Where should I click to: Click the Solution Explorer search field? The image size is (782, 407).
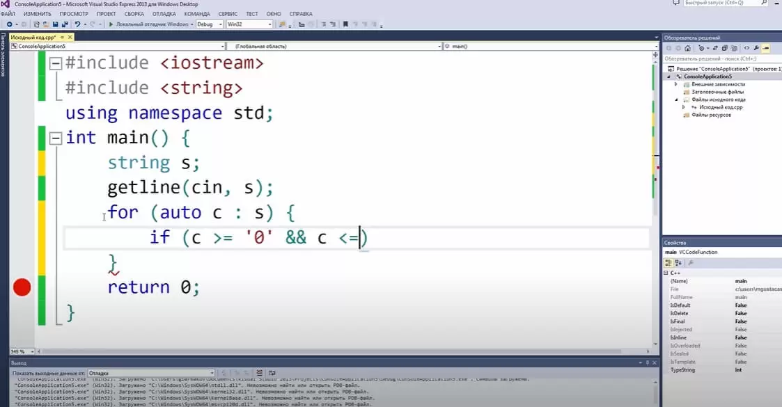coord(722,58)
